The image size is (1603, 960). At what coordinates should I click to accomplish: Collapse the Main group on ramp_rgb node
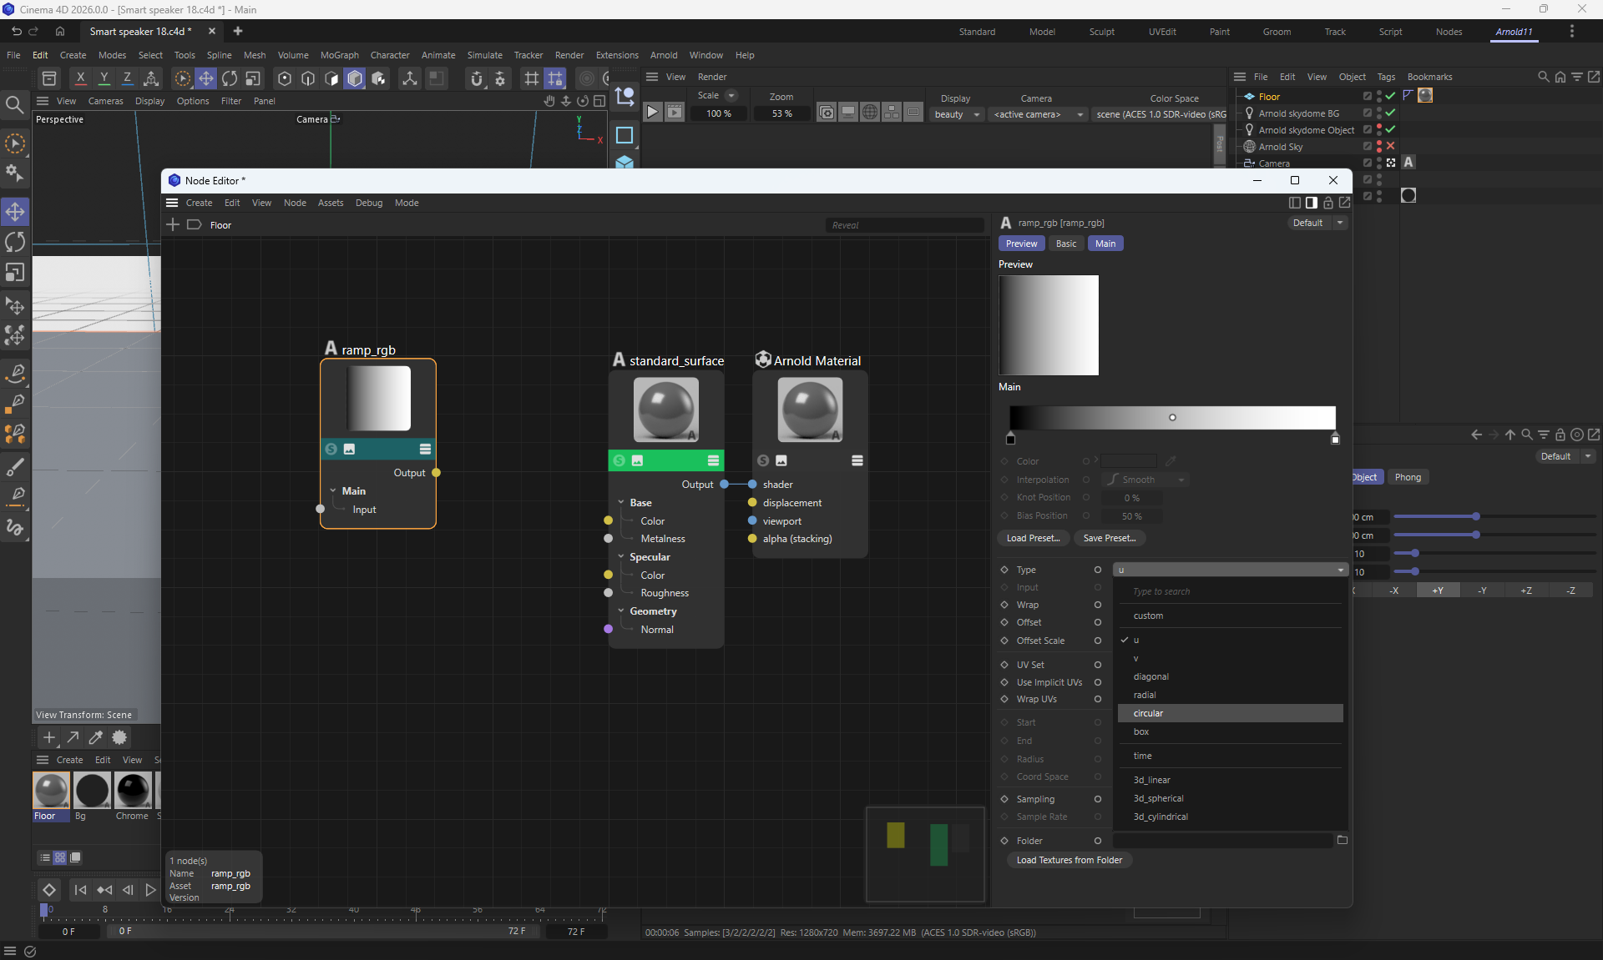click(x=333, y=491)
